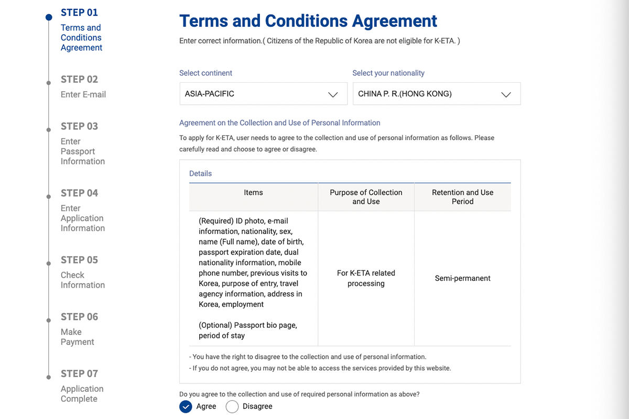Click the STEP 02 progress dot marker
The image size is (629, 419).
point(49,83)
